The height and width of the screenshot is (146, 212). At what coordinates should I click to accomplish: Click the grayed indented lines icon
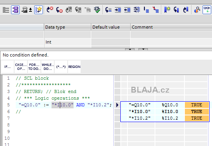(x=88, y=10)
